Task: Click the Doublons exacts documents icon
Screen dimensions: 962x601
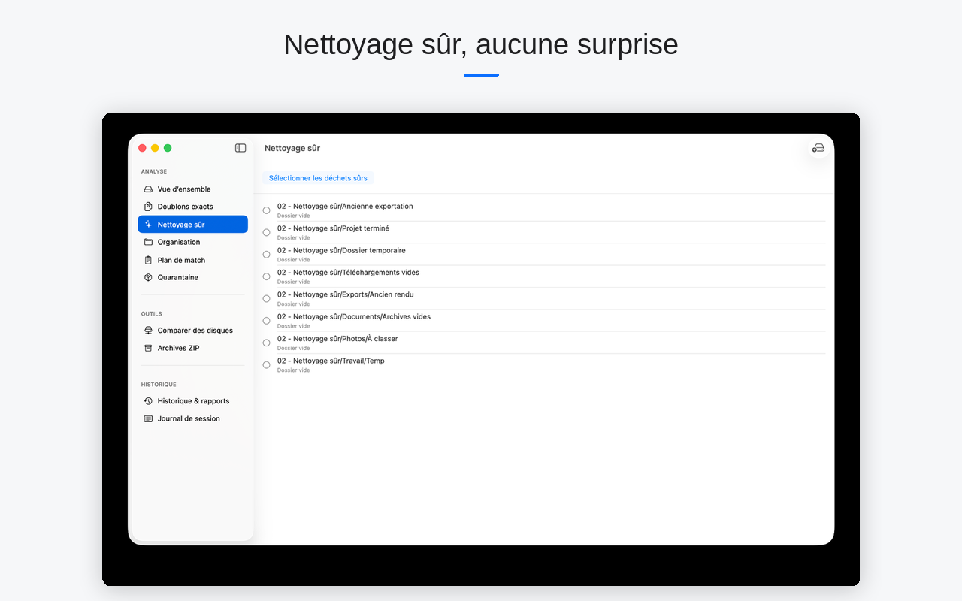Action: tap(148, 207)
